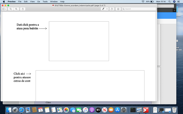Open App Store from the Dock
183x114 pixels.
117,110
